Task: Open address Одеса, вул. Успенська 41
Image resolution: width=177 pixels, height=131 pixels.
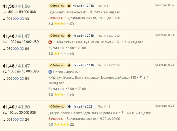Action: pos(67,12)
